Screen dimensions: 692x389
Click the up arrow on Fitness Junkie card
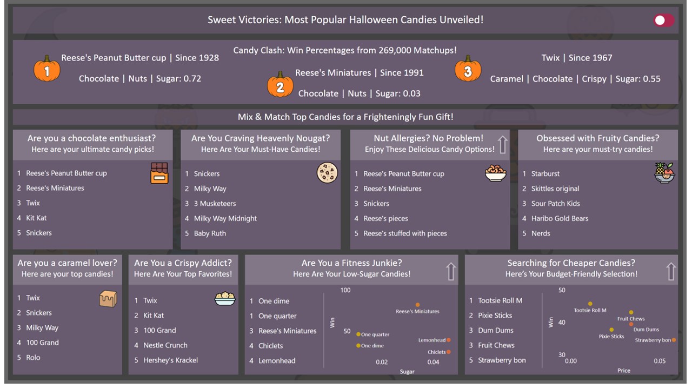click(451, 271)
